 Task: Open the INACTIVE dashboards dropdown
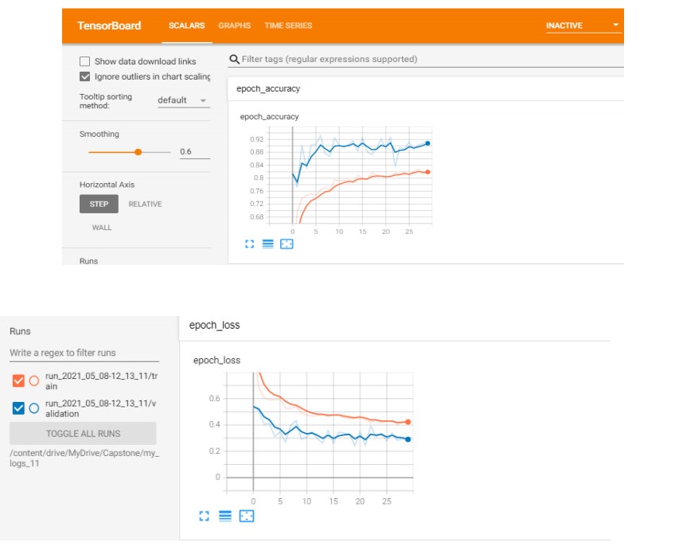point(582,25)
